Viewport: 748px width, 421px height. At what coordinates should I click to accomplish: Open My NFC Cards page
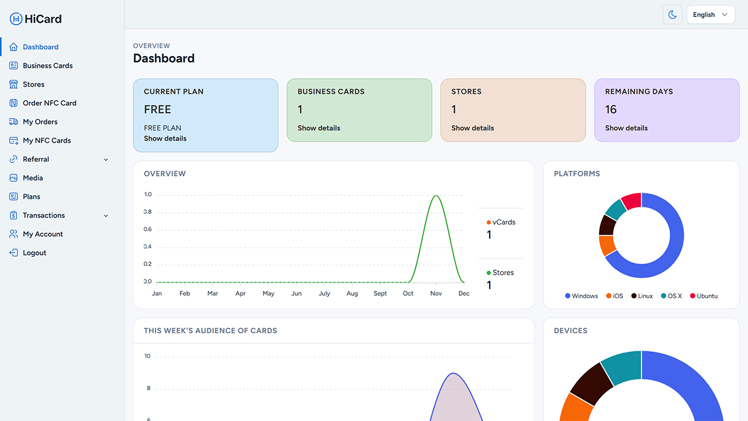pyautogui.click(x=47, y=140)
